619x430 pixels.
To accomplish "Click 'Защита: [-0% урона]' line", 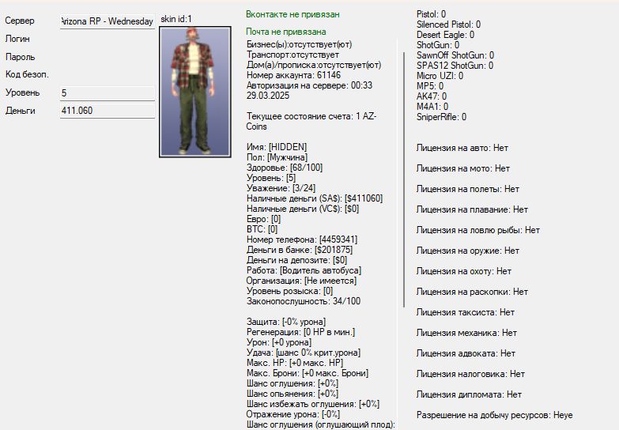I will [x=286, y=322].
